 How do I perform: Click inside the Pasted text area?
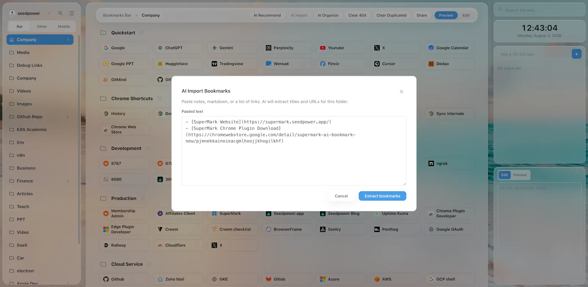pyautogui.click(x=294, y=150)
